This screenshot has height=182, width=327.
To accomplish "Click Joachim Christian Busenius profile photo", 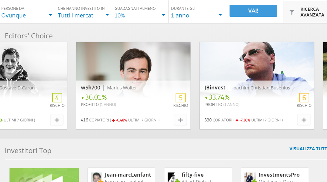I will pos(257,62).
